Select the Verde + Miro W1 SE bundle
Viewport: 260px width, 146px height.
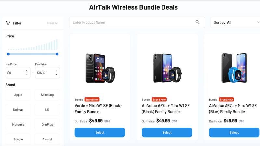tap(100, 132)
